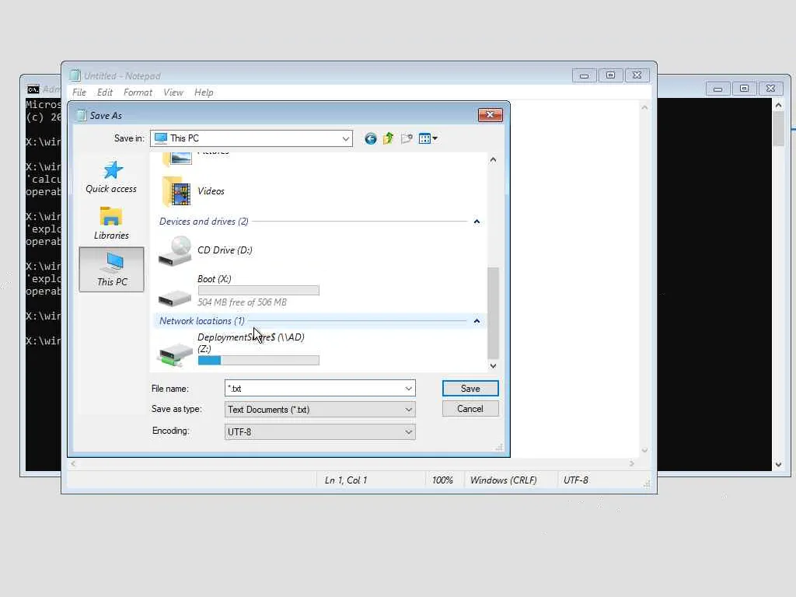Open the Videos folder icon

tap(176, 191)
